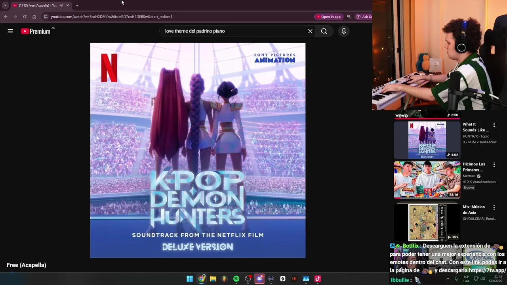507x285 pixels.
Task: Open options for Mix: Música de Asia
Action: click(494, 207)
